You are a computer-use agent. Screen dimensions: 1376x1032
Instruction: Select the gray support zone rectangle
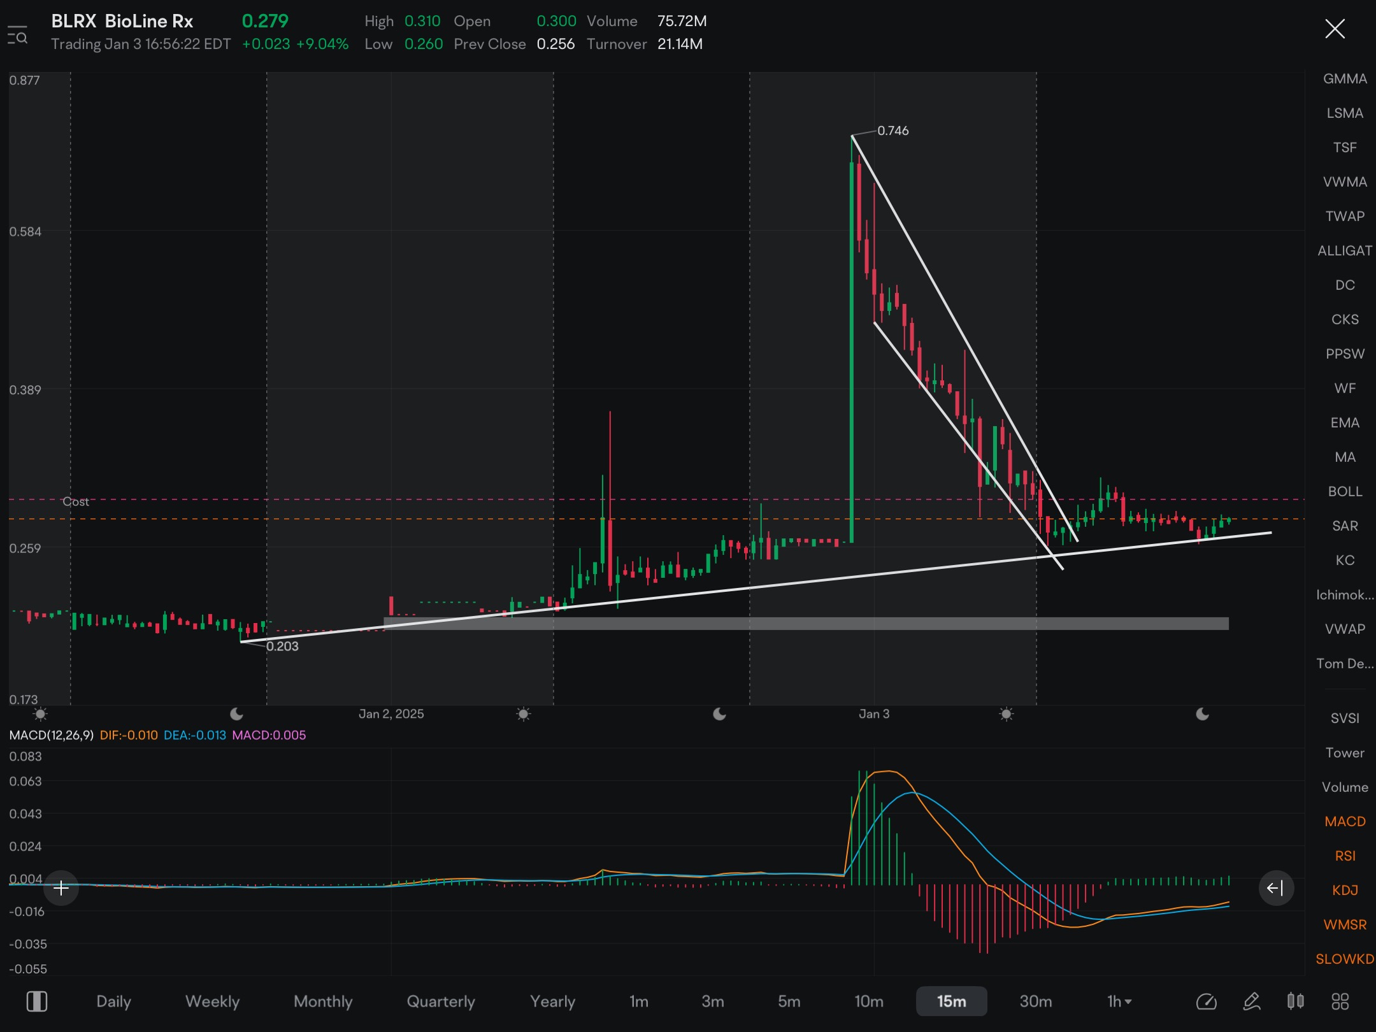(806, 624)
